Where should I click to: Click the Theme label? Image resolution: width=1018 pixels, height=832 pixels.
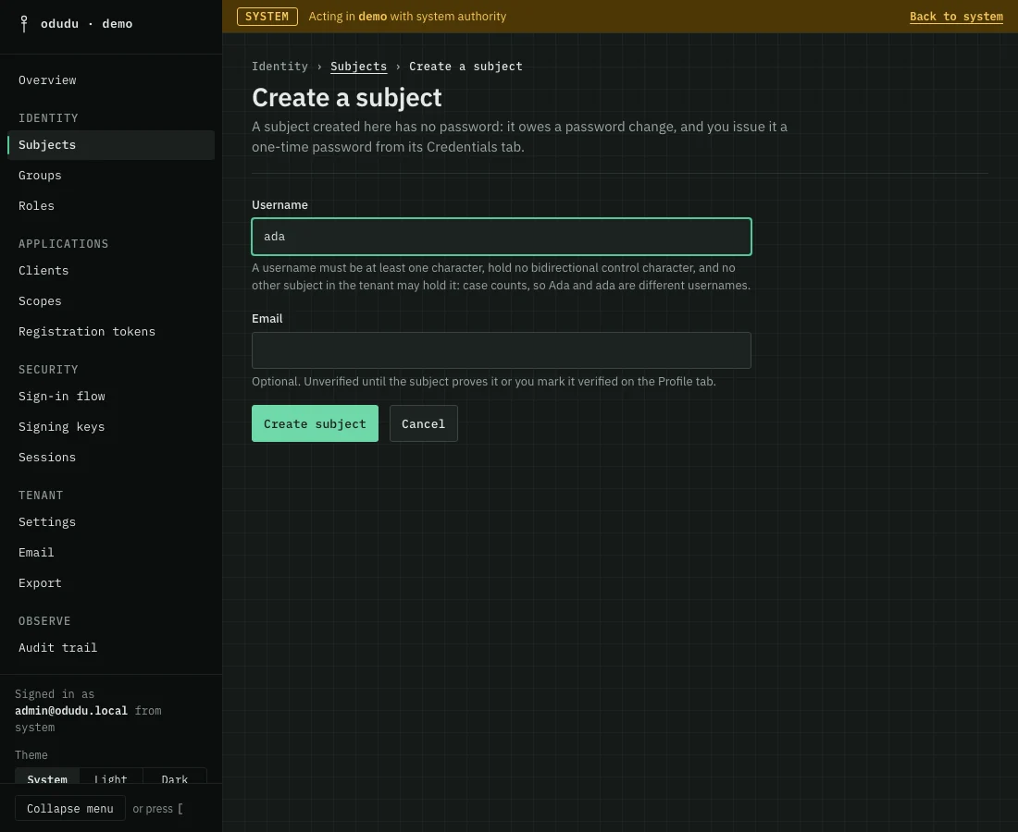click(31, 755)
